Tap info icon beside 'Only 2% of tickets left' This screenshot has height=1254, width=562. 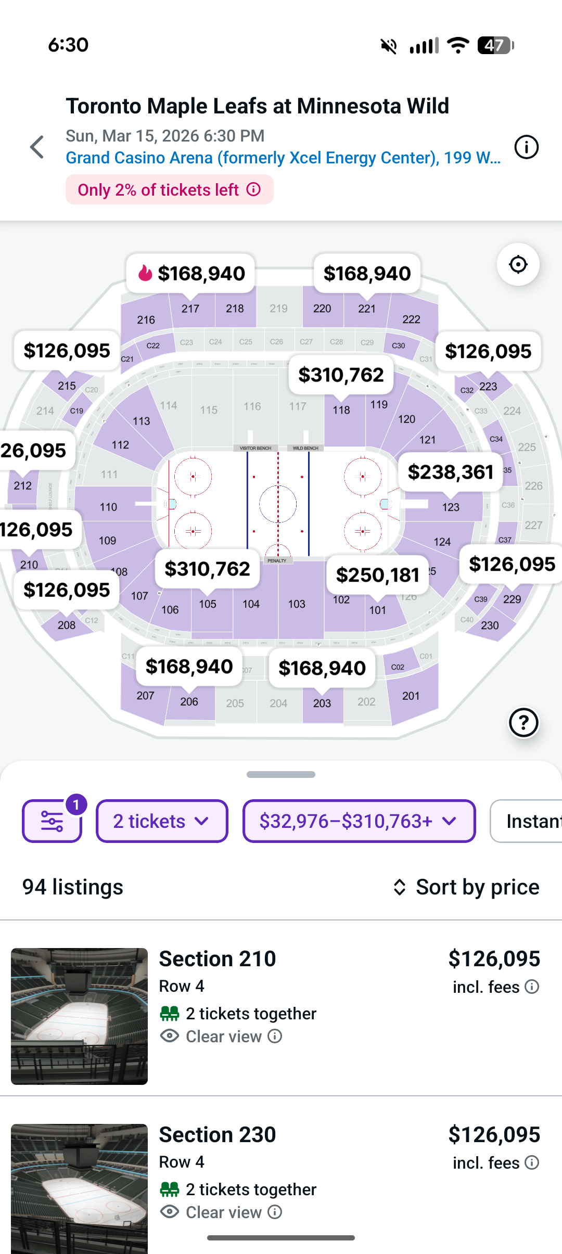(x=254, y=189)
